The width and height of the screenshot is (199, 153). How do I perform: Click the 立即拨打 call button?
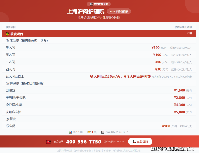(x=140, y=142)
